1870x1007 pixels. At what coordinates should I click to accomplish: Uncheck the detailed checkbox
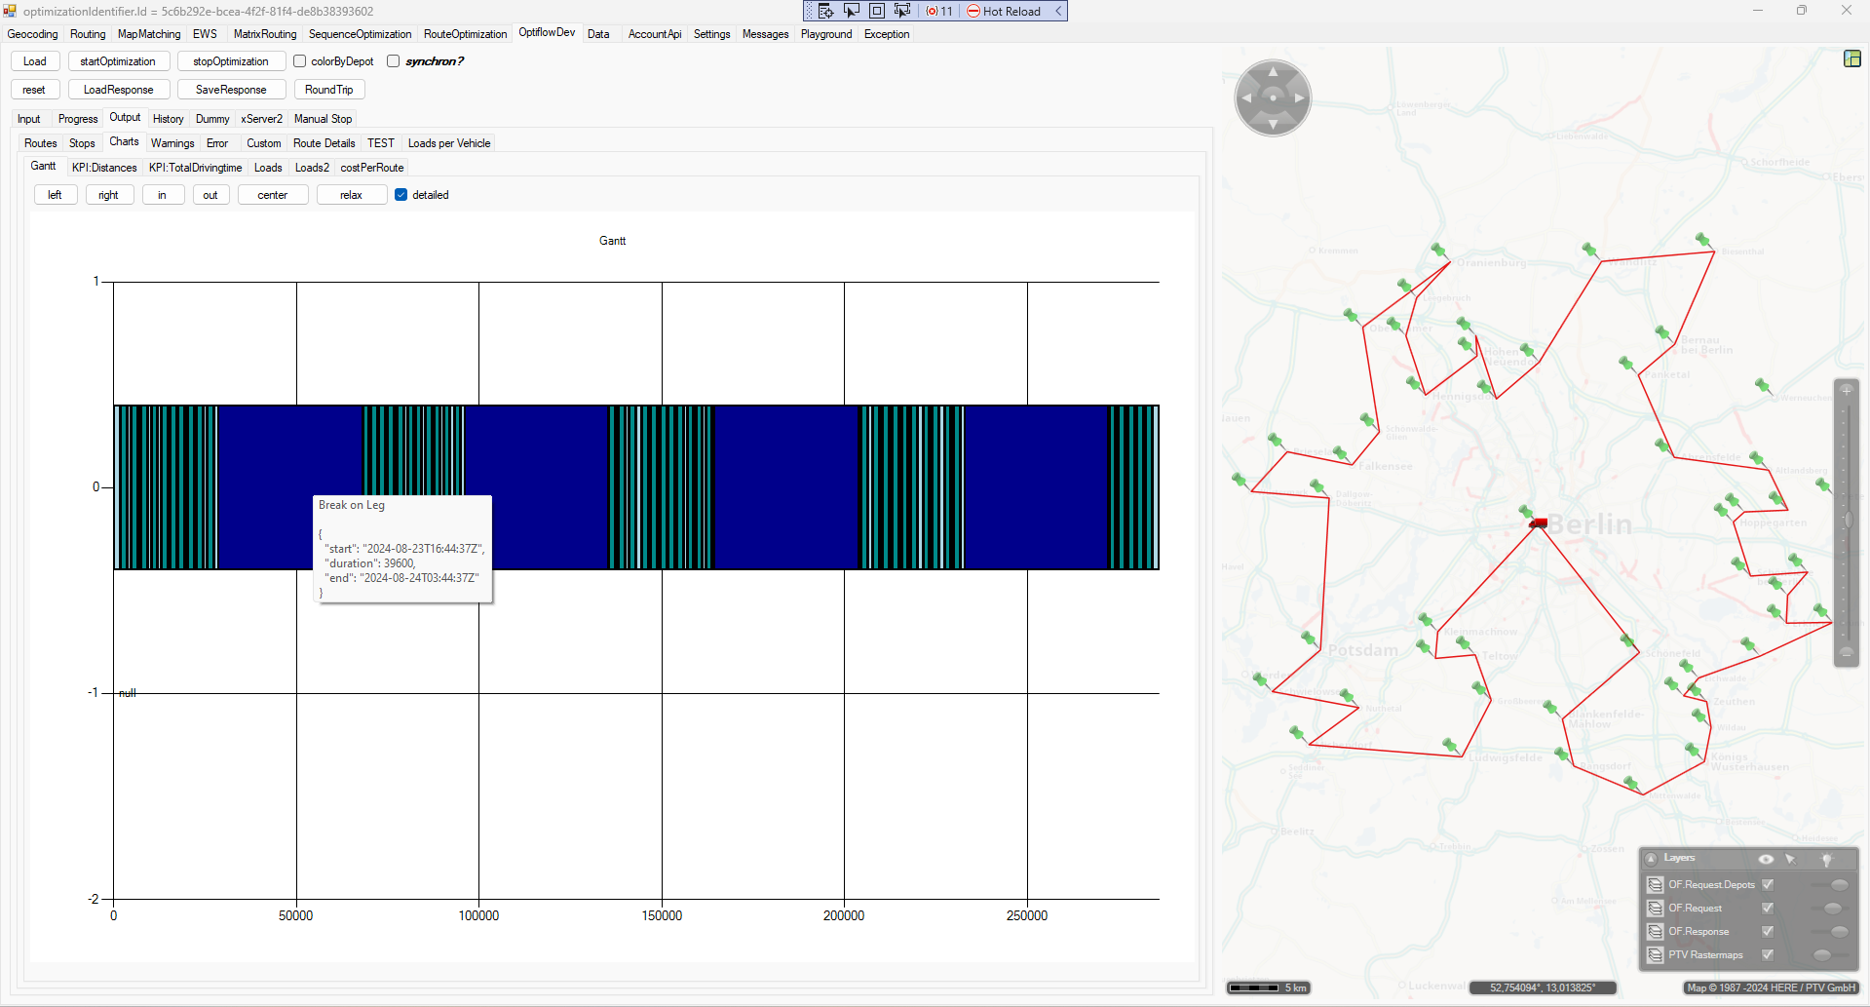(x=401, y=195)
